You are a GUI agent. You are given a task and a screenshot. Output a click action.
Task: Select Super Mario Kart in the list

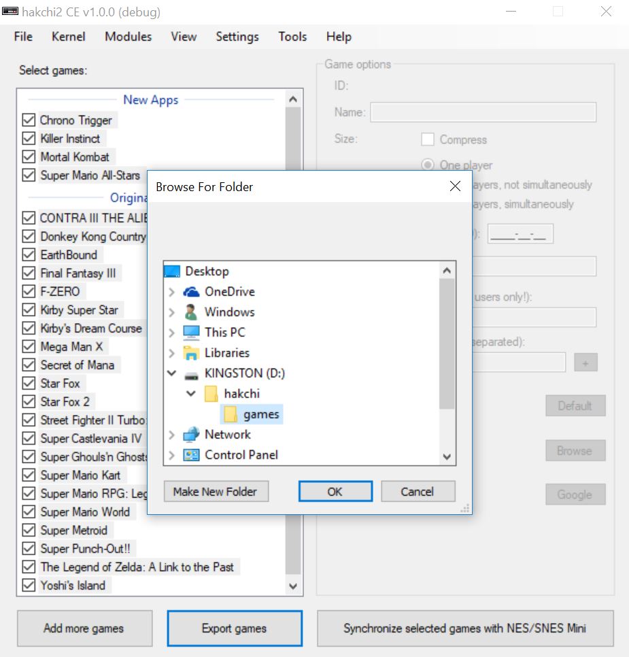[80, 475]
